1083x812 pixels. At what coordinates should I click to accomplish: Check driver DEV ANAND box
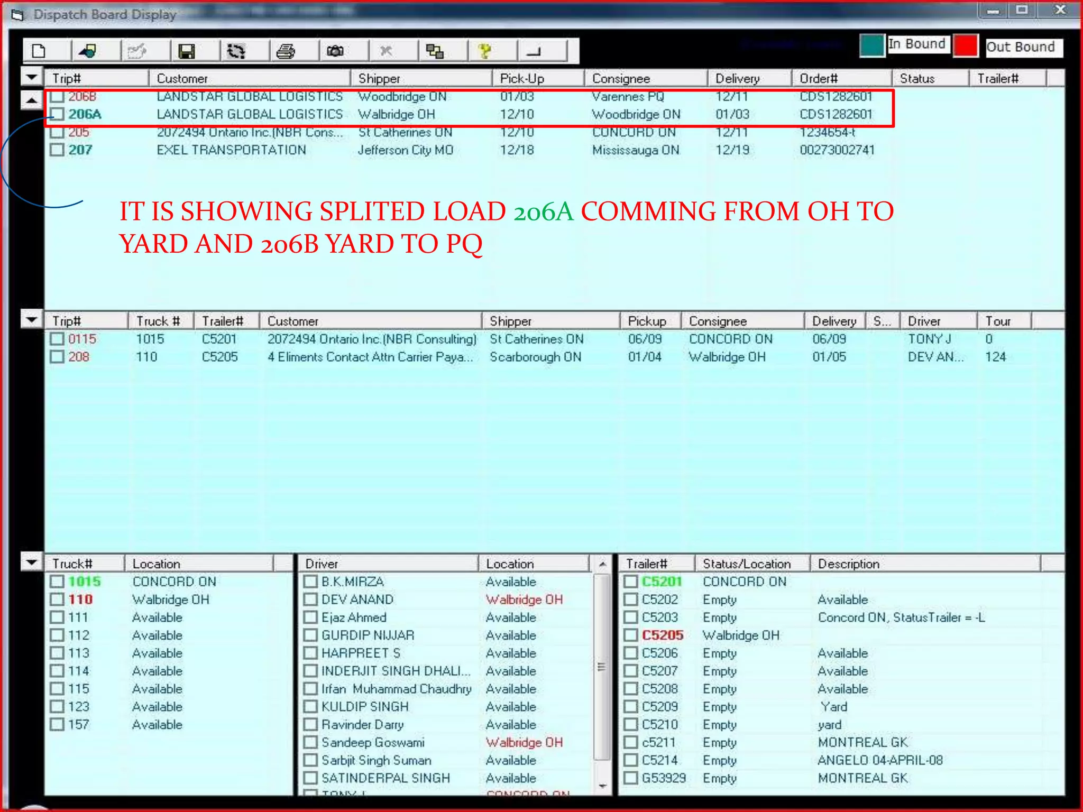click(x=310, y=599)
